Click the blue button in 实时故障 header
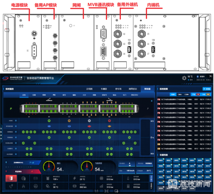The width and height of the screenshot is (214, 194). [x=207, y=88]
